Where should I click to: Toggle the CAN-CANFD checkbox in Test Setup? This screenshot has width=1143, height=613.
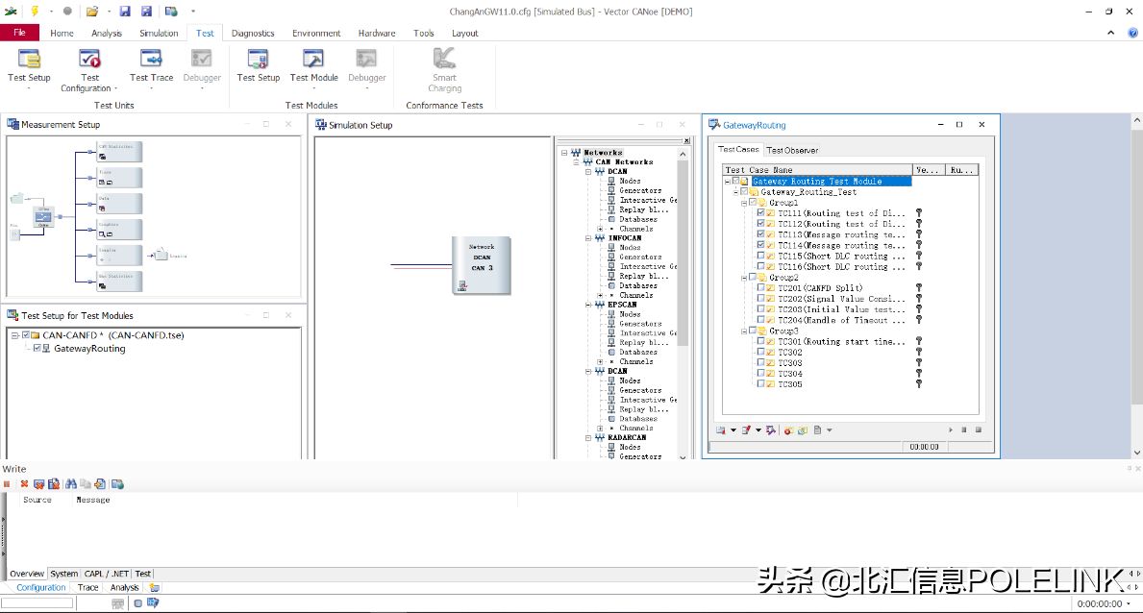pos(26,335)
